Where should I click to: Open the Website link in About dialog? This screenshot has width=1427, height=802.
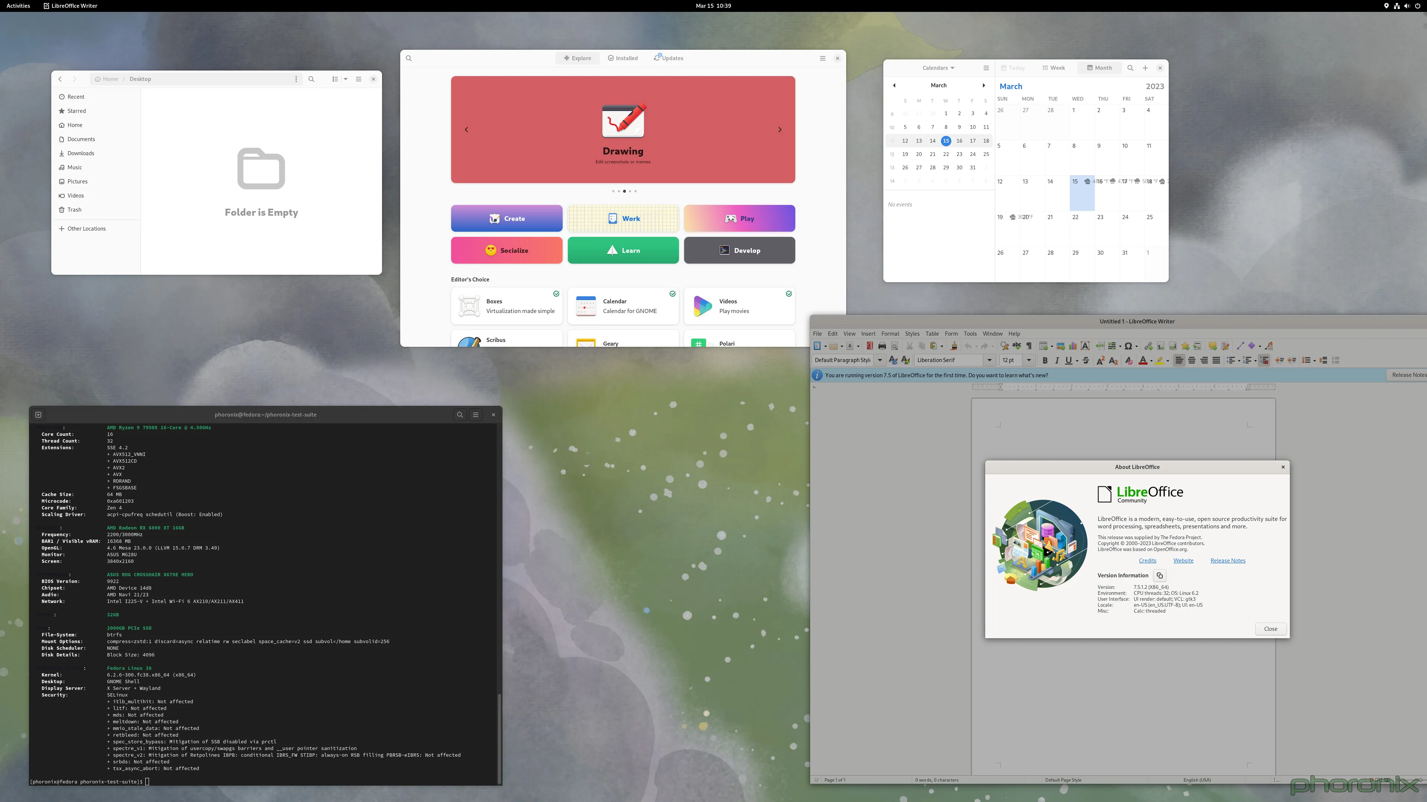tap(1183, 561)
